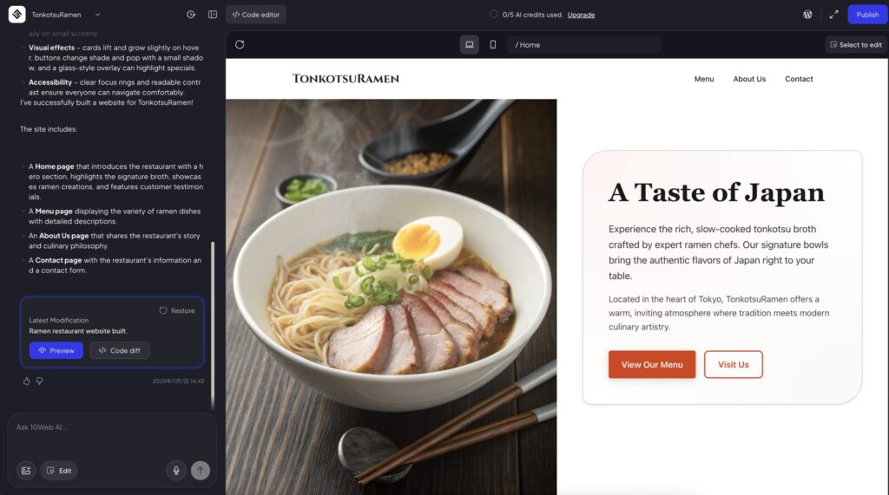Send the message with the arrow button
889x495 pixels.
coord(201,471)
